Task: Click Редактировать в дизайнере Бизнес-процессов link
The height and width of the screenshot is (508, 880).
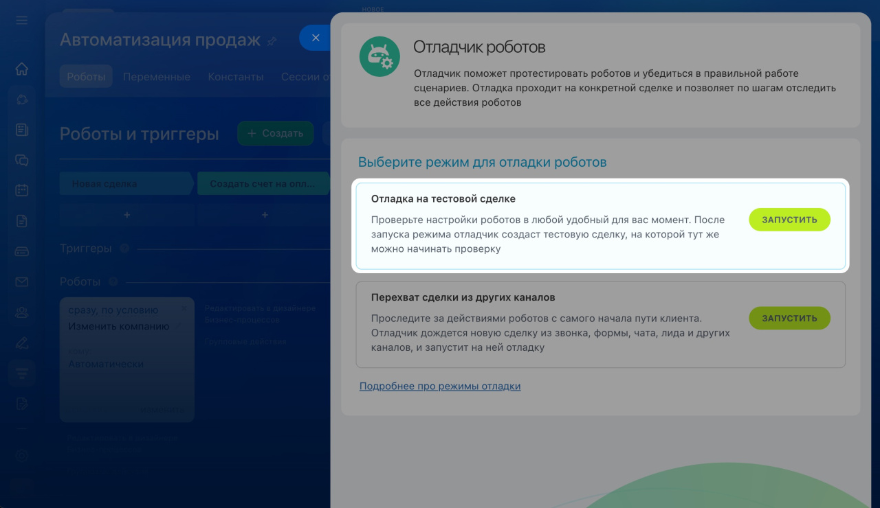Action: tap(260, 314)
